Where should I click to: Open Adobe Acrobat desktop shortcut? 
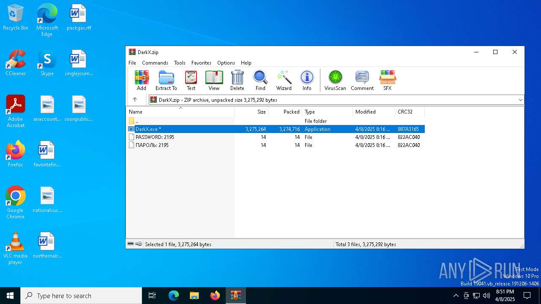[x=16, y=111]
